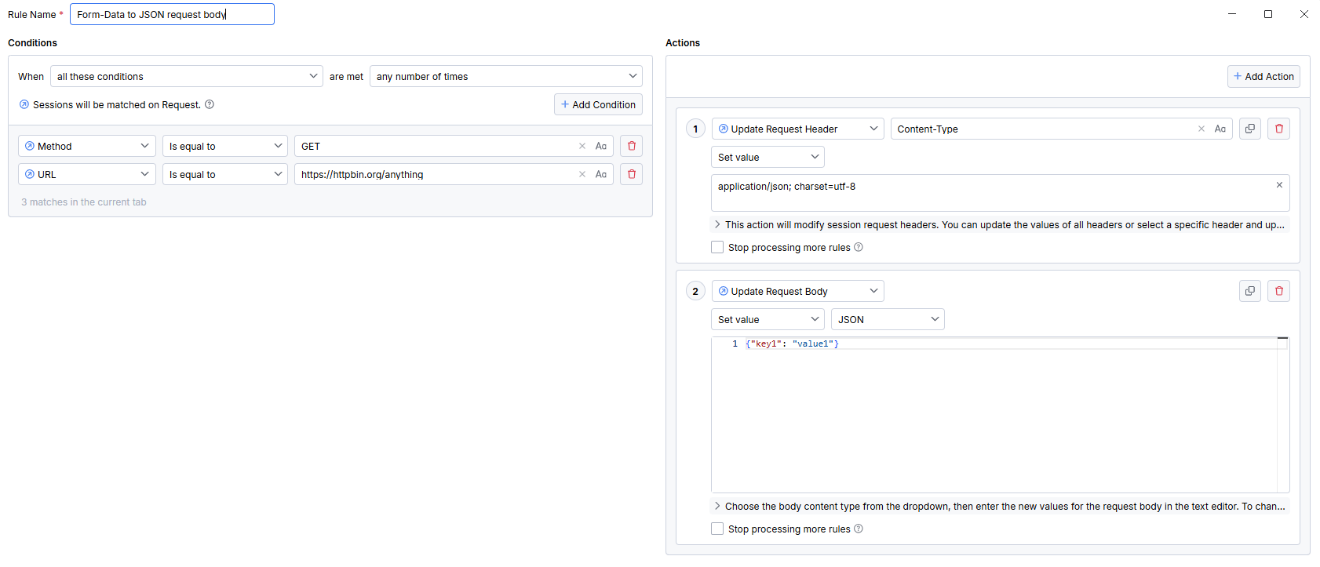Delete the URL condition row

pos(632,174)
